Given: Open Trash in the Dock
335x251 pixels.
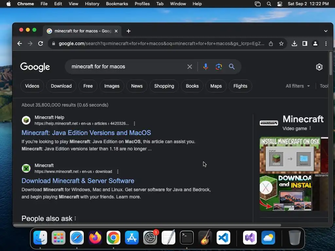Looking at the screenshot, I should click(295, 238).
